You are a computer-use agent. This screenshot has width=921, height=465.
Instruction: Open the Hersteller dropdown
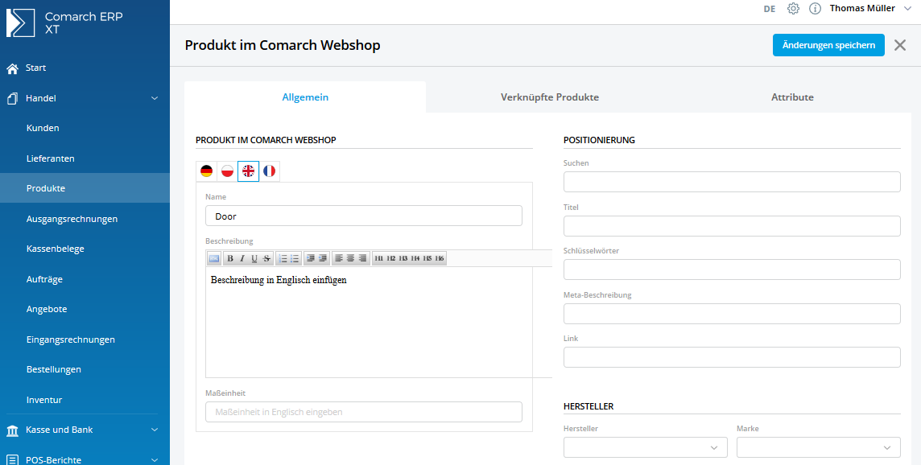644,447
